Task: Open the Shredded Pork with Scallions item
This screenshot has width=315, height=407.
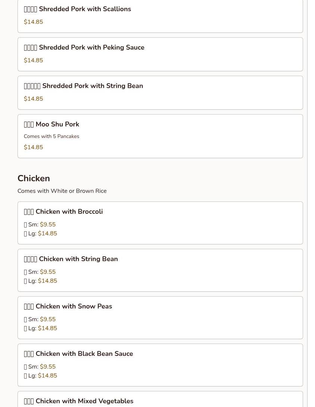Action: point(85,9)
